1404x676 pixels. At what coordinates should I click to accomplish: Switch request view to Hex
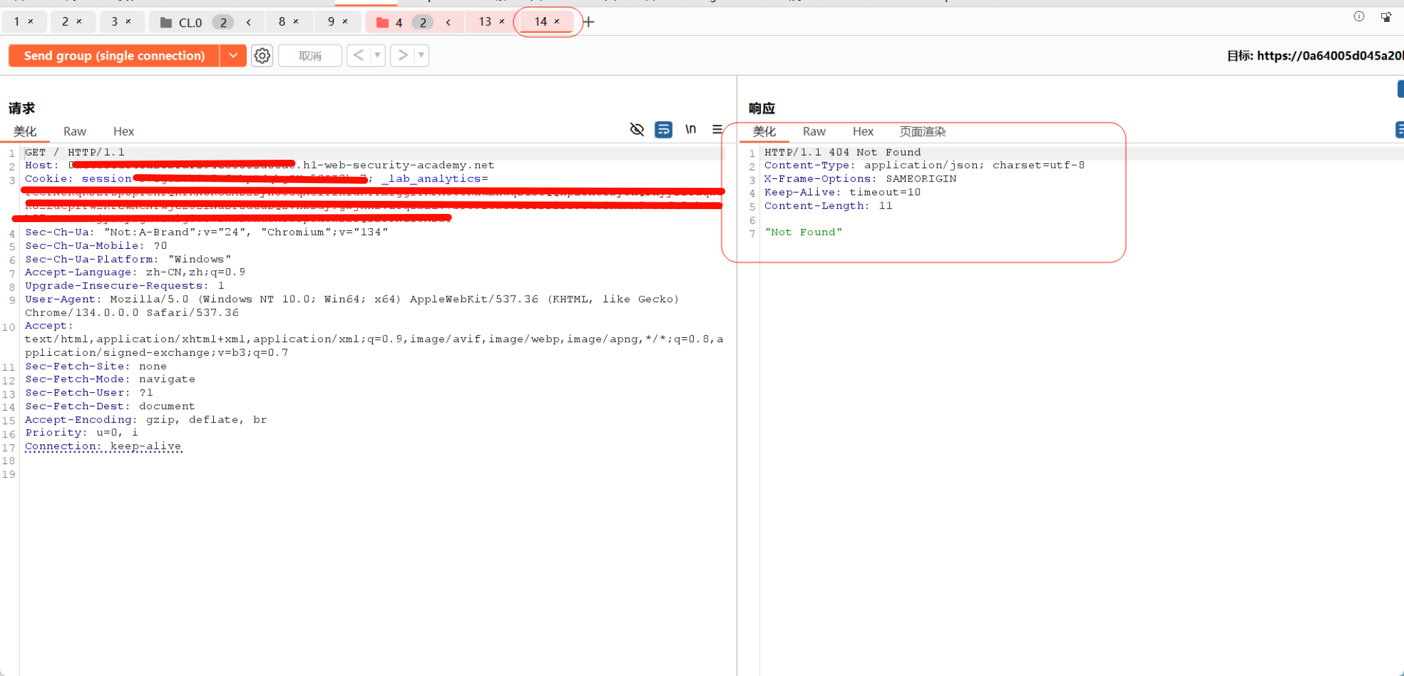123,132
